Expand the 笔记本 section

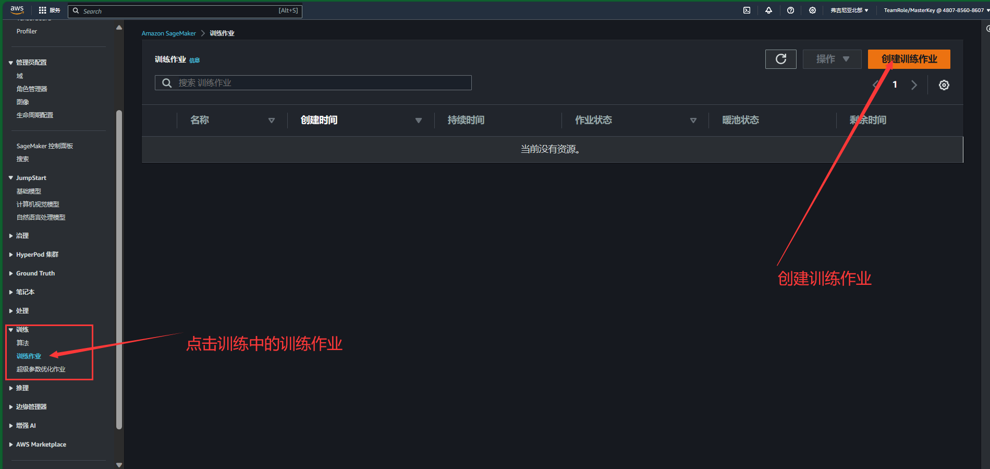[x=10, y=292]
